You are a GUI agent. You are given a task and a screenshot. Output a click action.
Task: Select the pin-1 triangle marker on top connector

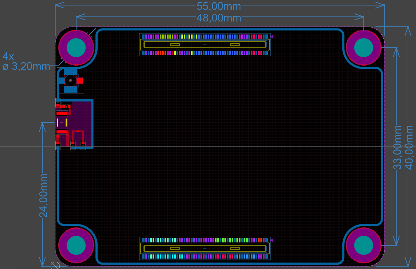pos(271,37)
